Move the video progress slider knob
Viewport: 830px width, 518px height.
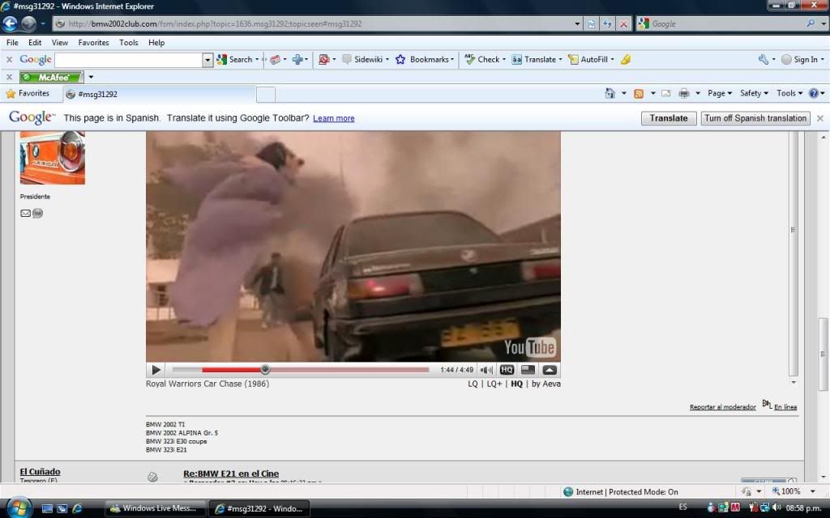click(265, 369)
